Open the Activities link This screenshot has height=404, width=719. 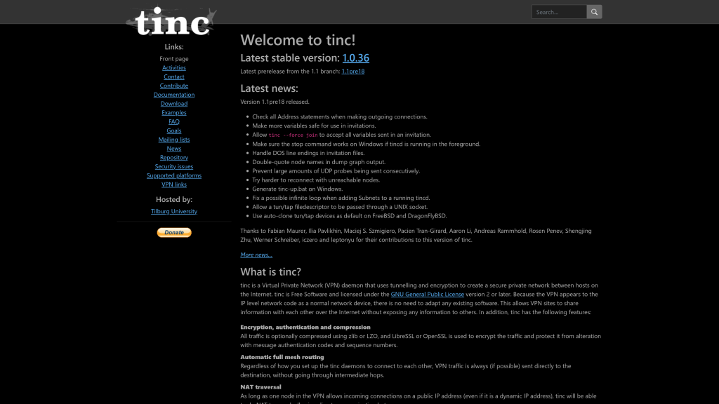[x=174, y=68]
